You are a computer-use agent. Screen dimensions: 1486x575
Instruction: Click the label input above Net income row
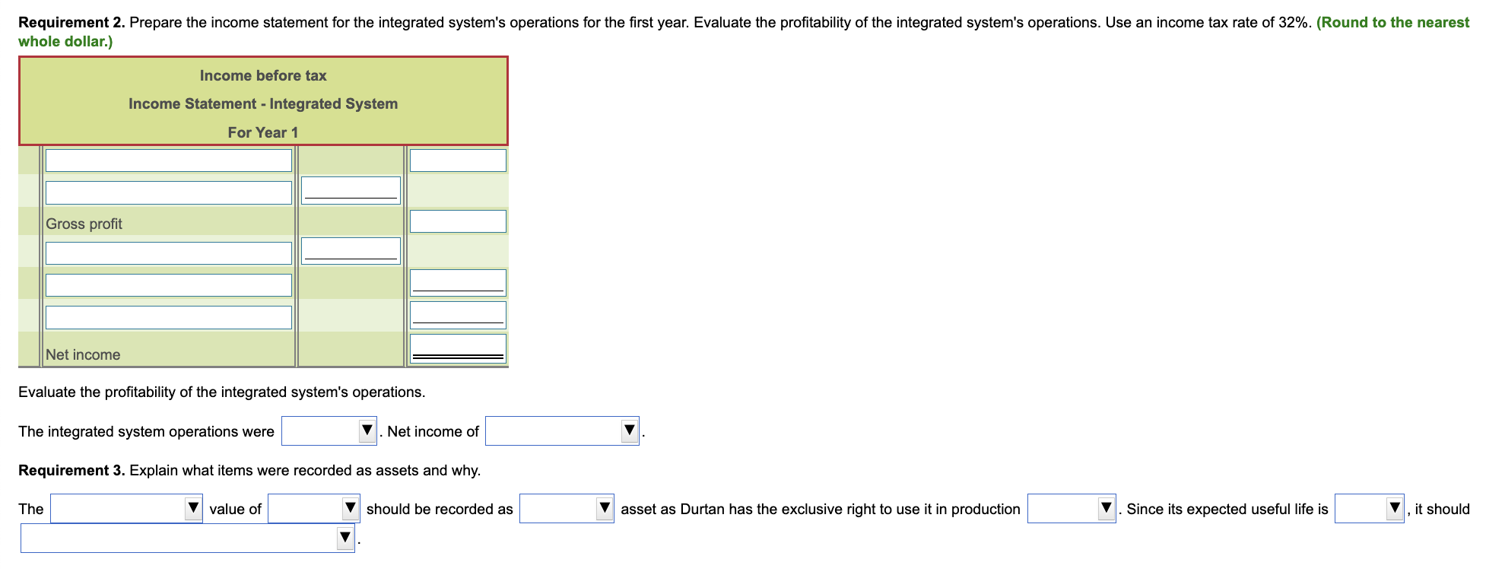coord(169,316)
